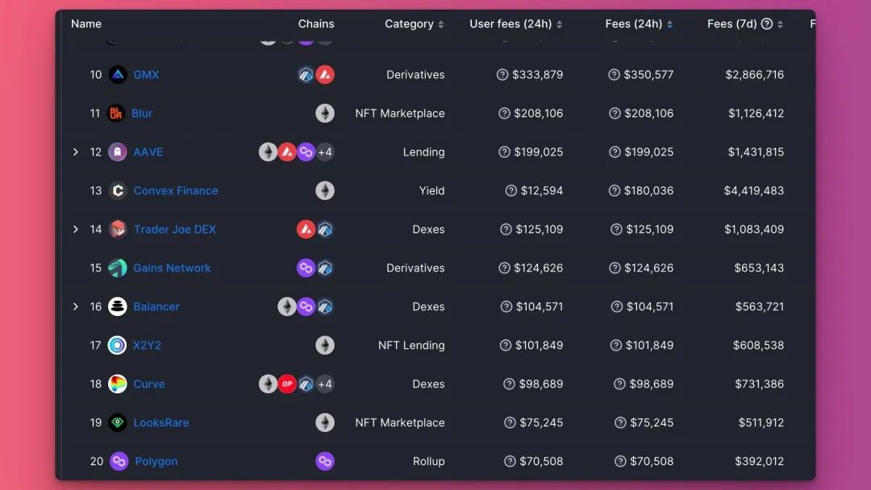The height and width of the screenshot is (490, 871).
Task: Click the Blur protocol logo icon
Action: [x=115, y=113]
